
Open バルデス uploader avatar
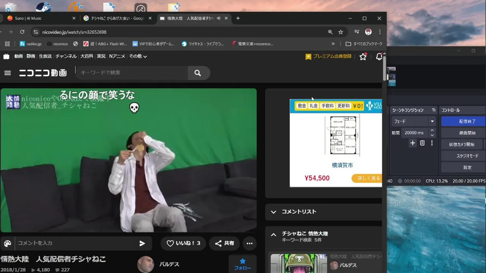[x=146, y=264]
